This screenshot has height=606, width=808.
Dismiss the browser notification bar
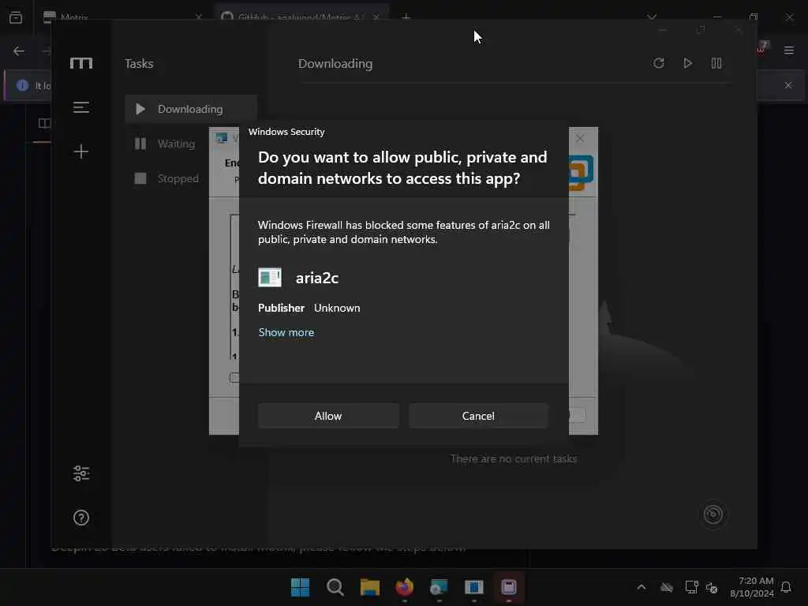(788, 85)
